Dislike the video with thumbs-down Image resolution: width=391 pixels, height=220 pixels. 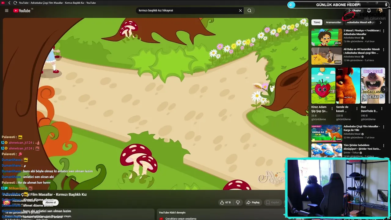tap(238, 202)
